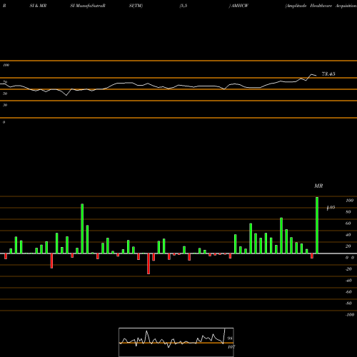Click the '-60' label on MR axis
The height and width of the screenshot is (357, 357).
[348, 292]
